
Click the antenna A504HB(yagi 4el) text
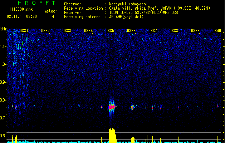[126, 17]
